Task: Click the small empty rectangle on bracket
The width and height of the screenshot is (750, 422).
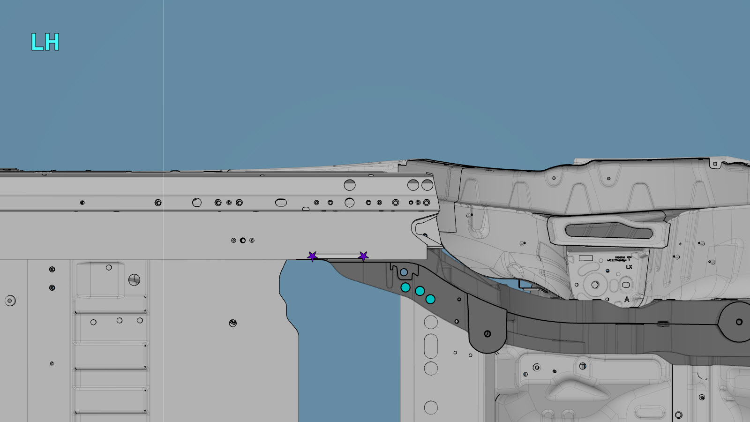Action: (x=585, y=258)
